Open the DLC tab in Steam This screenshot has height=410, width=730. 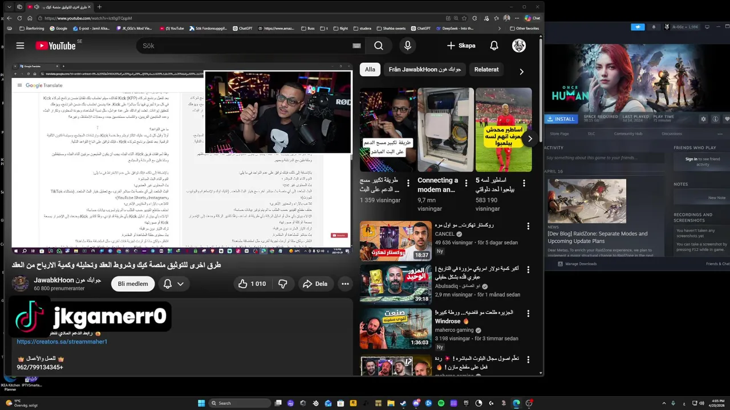tap(590, 134)
